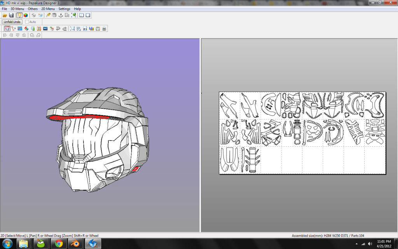Click Pepakura Designer taskbar icon
Screen dimensions: 398x249
(93, 244)
